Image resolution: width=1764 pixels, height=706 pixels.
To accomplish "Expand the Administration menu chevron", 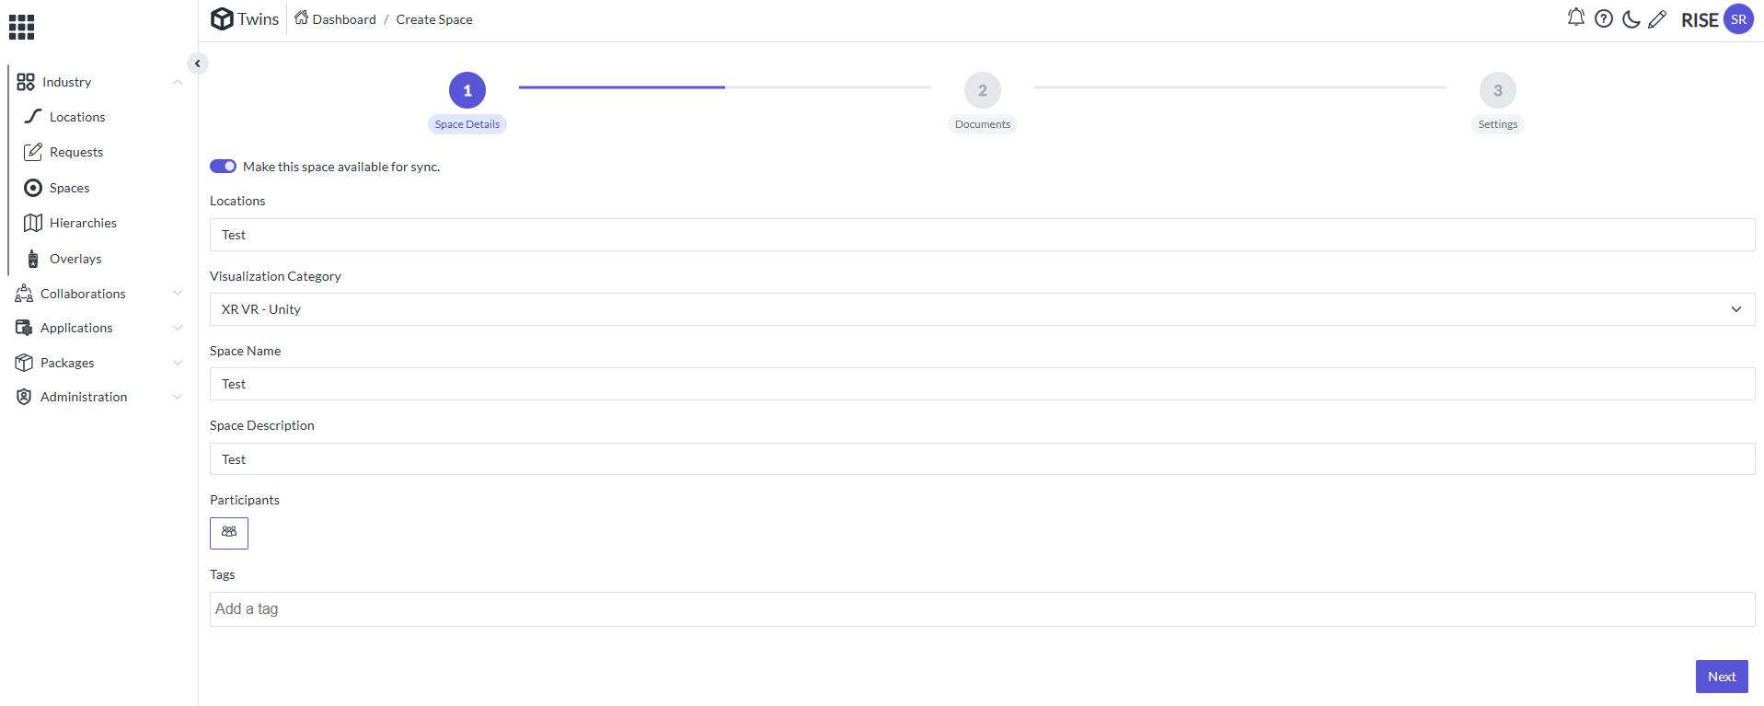I will click(x=178, y=397).
